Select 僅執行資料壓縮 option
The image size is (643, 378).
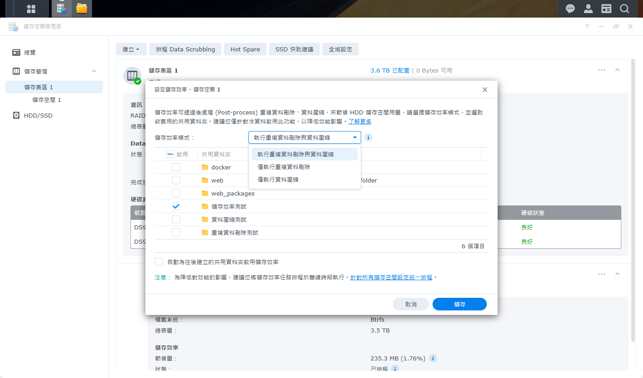click(x=305, y=179)
